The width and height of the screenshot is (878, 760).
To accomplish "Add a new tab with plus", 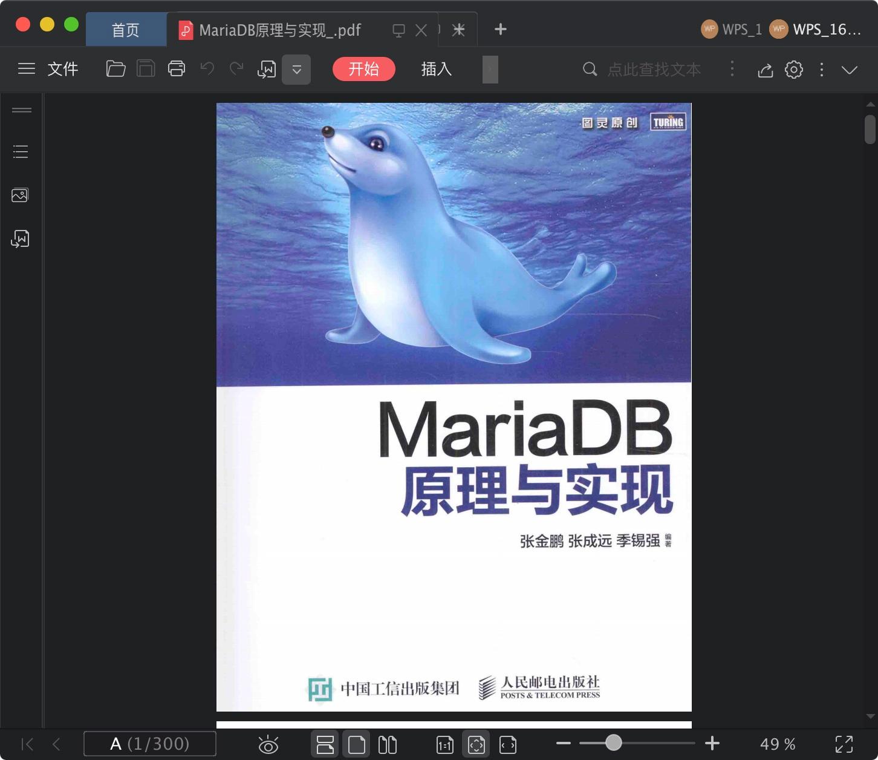I will coord(500,29).
